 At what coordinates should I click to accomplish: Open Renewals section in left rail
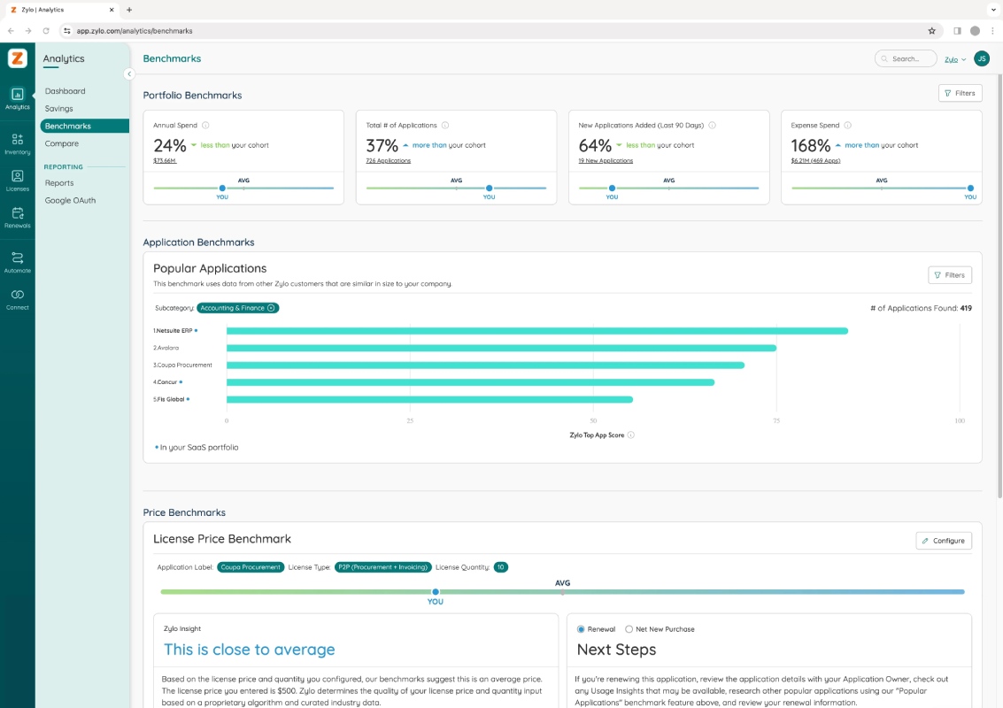(x=18, y=218)
